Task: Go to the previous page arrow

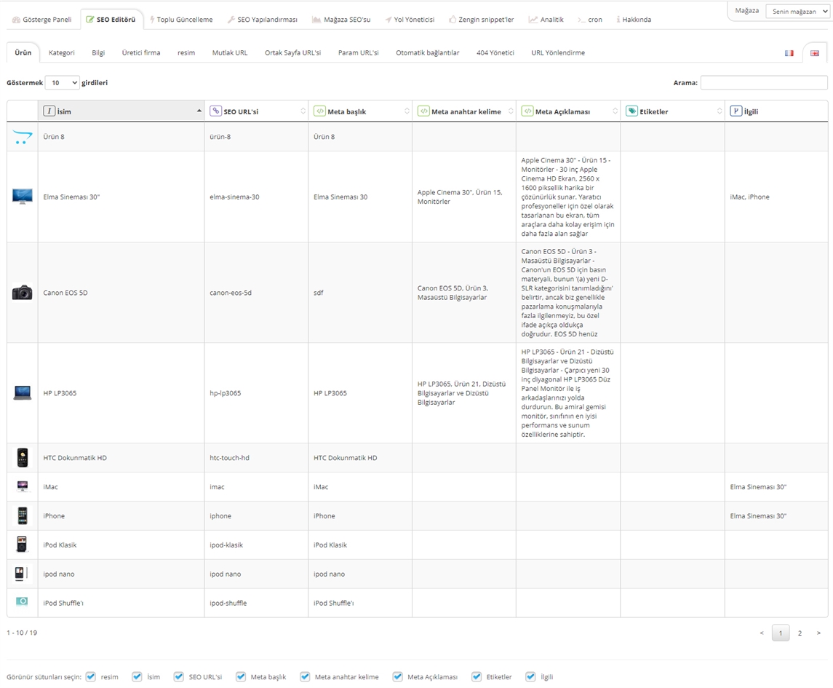Action: 762,633
